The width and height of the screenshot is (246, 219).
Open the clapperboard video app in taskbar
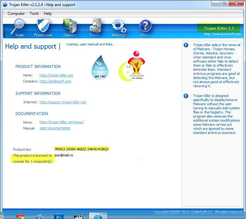[x=78, y=216]
